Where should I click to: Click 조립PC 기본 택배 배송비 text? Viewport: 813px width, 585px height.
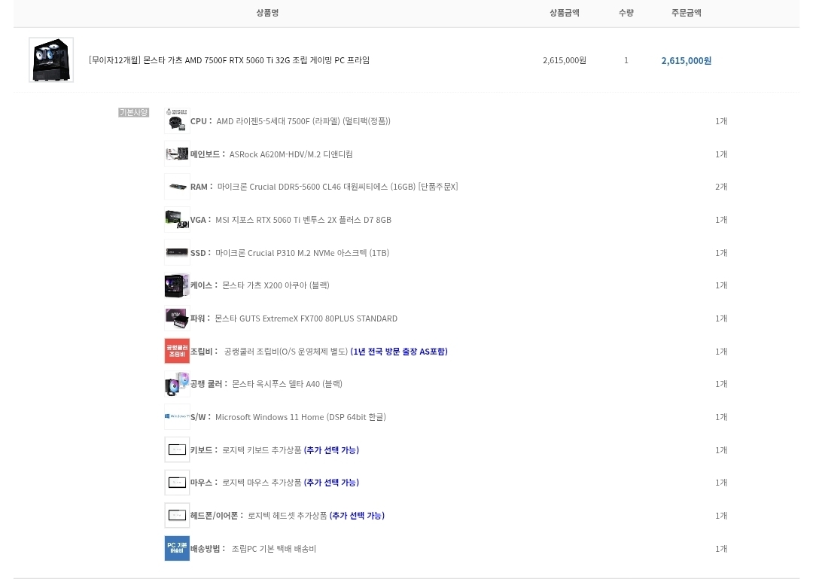274,549
